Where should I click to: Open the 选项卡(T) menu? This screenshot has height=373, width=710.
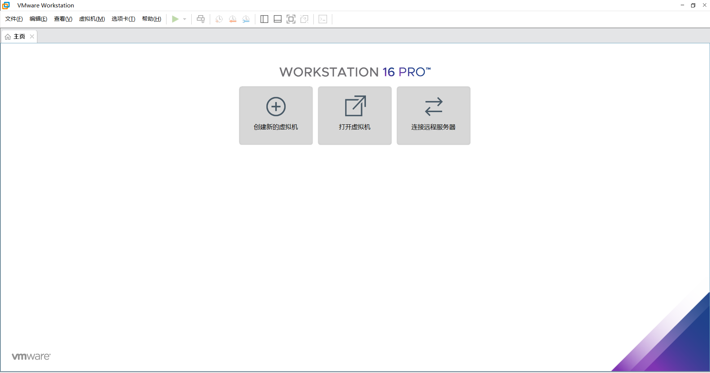click(x=124, y=19)
